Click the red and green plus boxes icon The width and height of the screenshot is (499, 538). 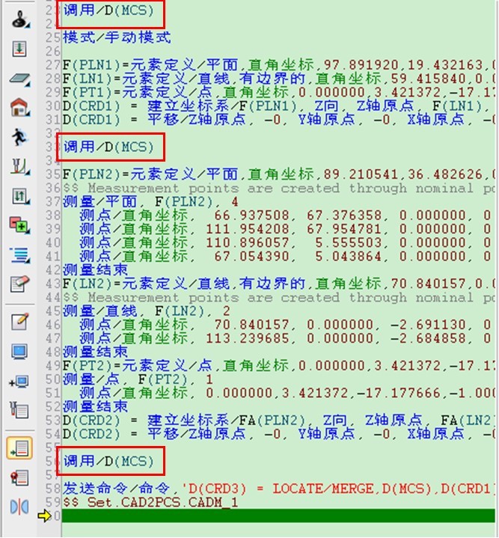tap(19, 224)
